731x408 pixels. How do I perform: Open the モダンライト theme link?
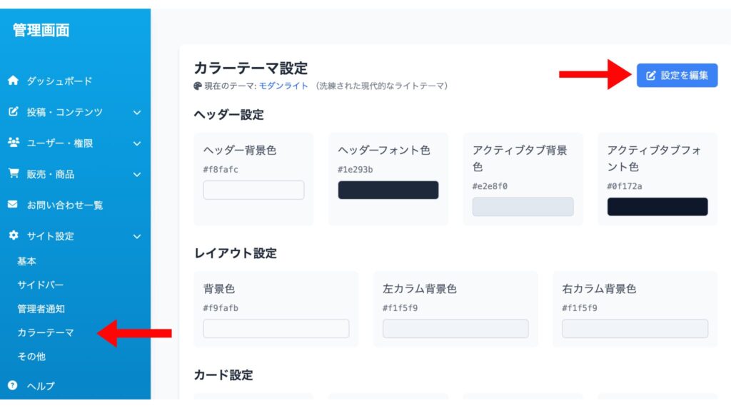[x=283, y=86]
